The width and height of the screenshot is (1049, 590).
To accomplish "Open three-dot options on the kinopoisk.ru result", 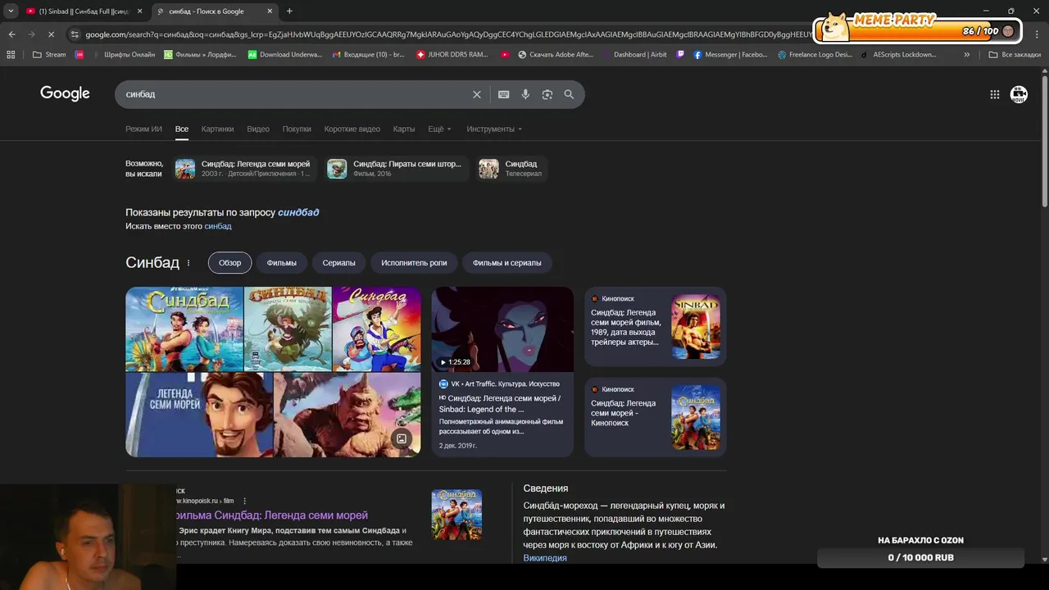I will click(244, 501).
